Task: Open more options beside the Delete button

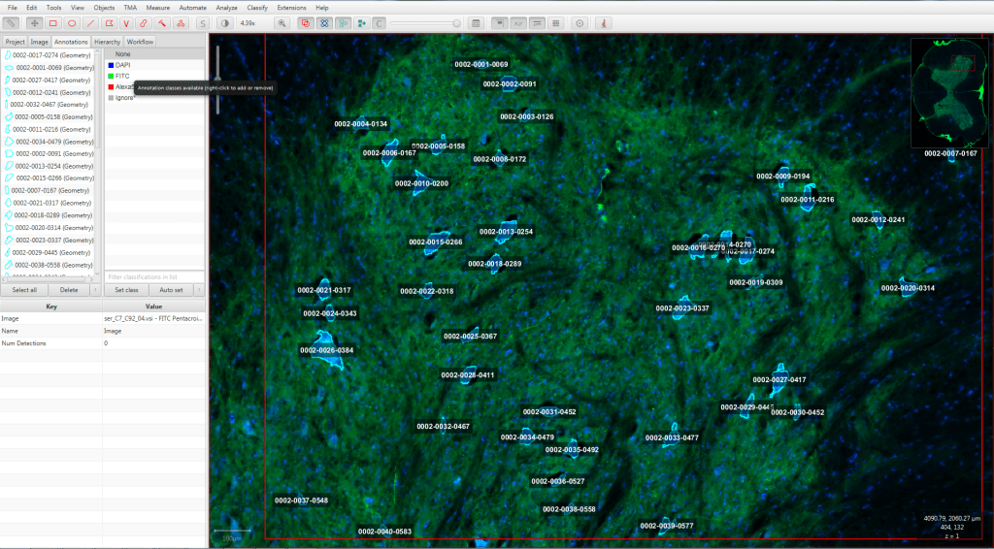Action: point(95,290)
